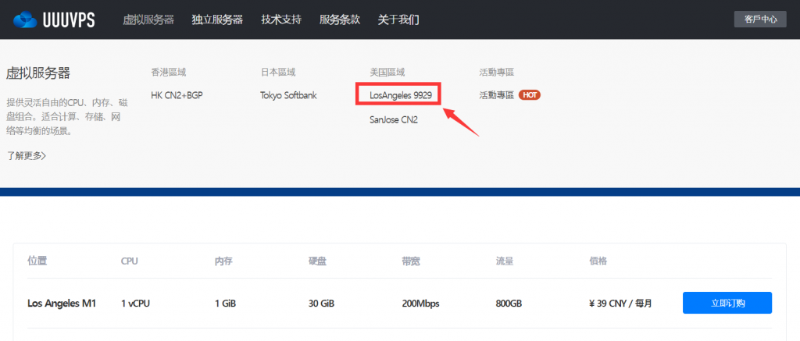
Task: Select HK CN2+BGP region link
Action: pos(177,95)
